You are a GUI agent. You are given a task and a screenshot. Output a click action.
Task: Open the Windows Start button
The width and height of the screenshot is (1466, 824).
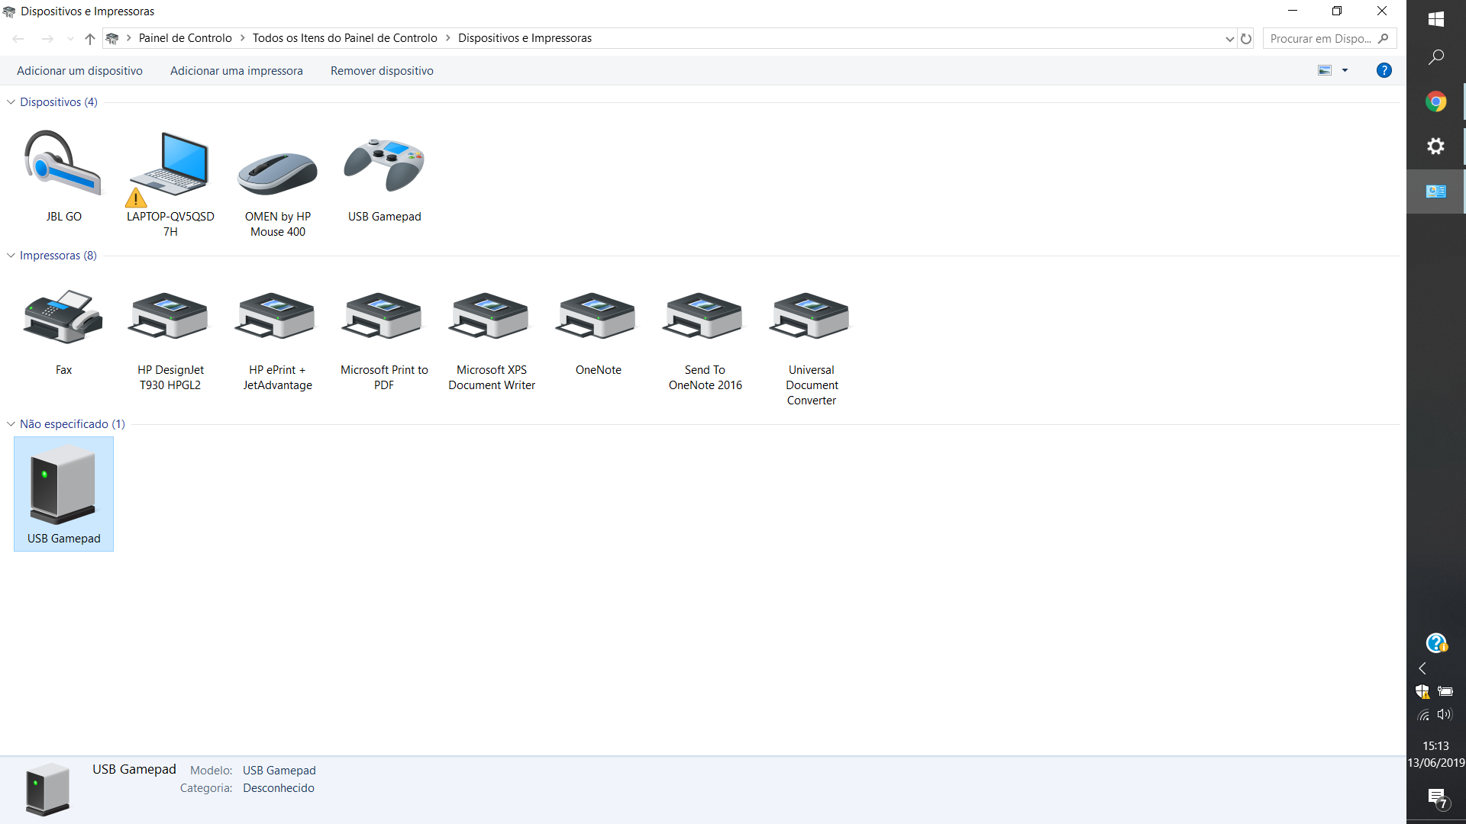pyautogui.click(x=1435, y=19)
